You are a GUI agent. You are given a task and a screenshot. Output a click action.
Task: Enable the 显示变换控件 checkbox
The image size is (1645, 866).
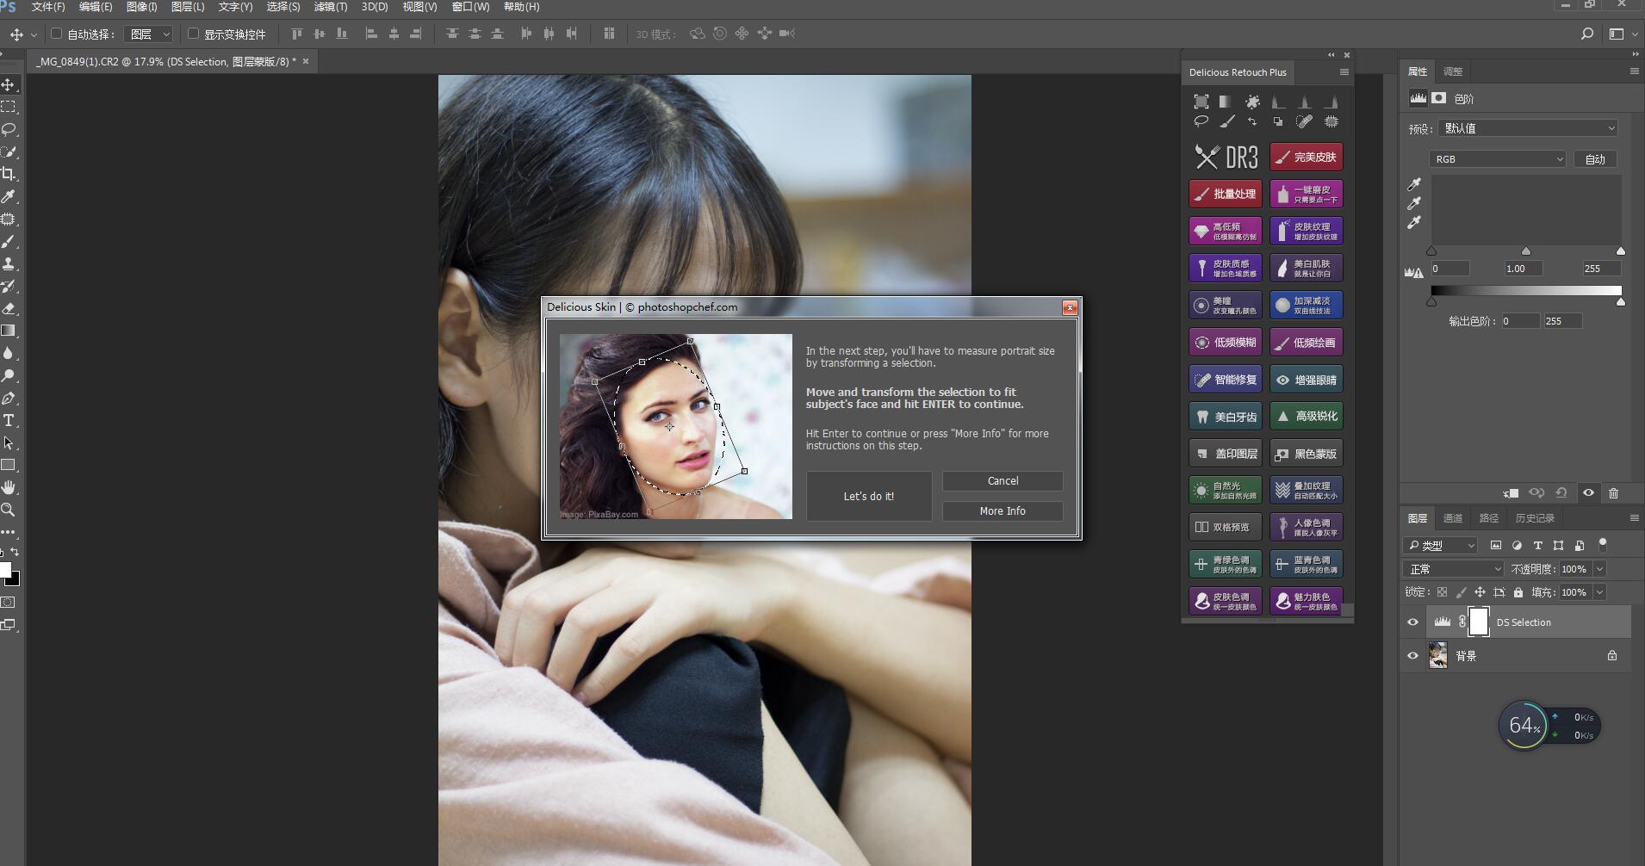[x=194, y=34]
